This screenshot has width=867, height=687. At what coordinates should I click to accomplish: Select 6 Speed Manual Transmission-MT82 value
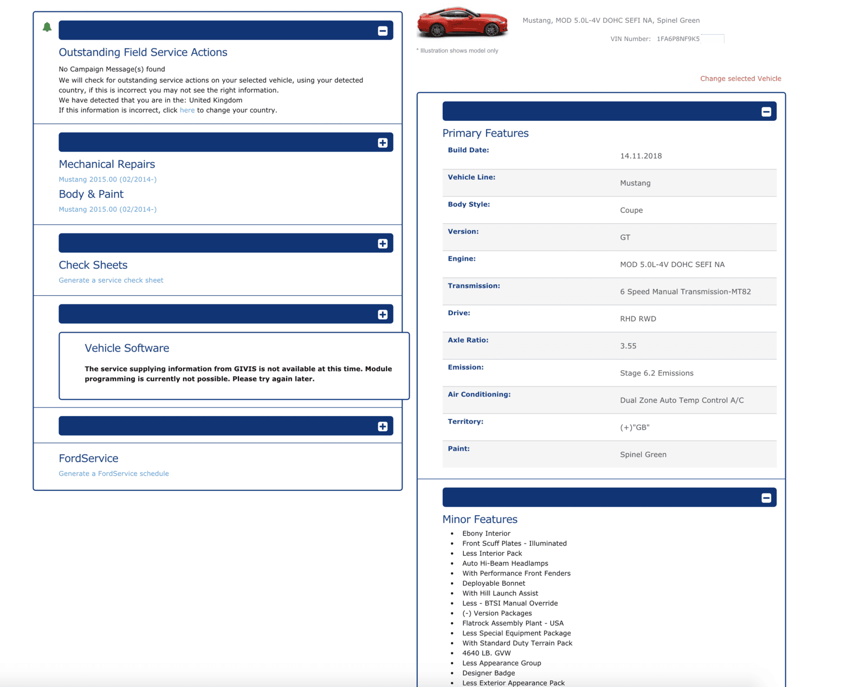(x=685, y=291)
